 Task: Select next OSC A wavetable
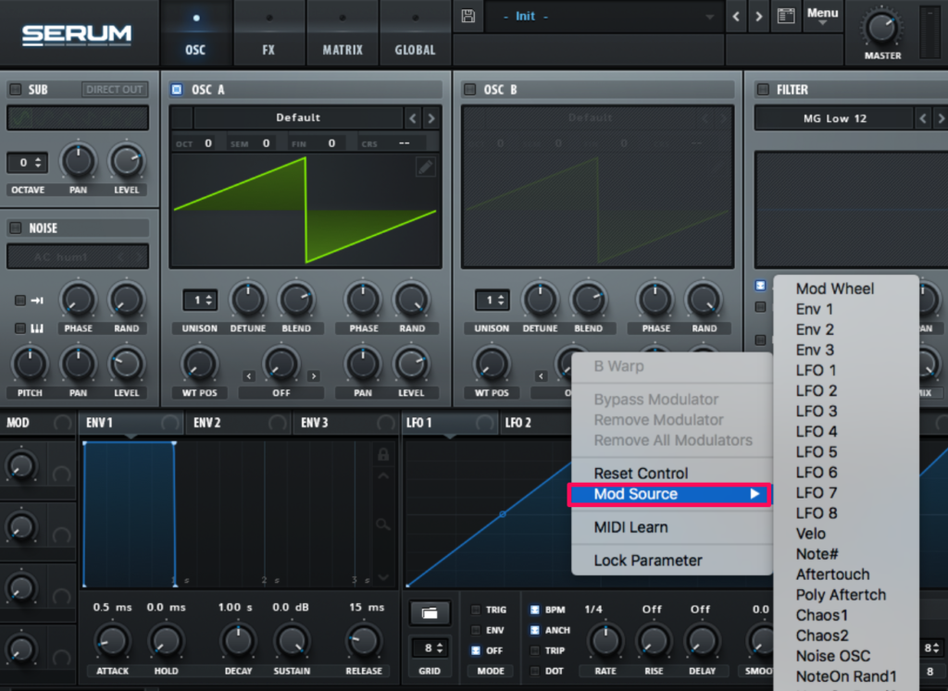coord(431,118)
